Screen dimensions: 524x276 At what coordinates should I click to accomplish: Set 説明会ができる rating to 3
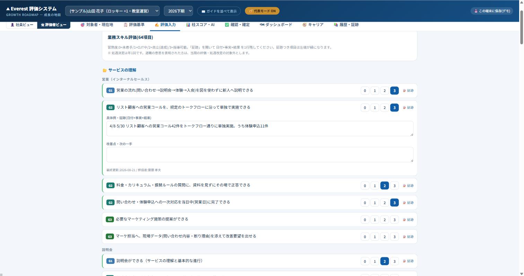tap(394, 261)
